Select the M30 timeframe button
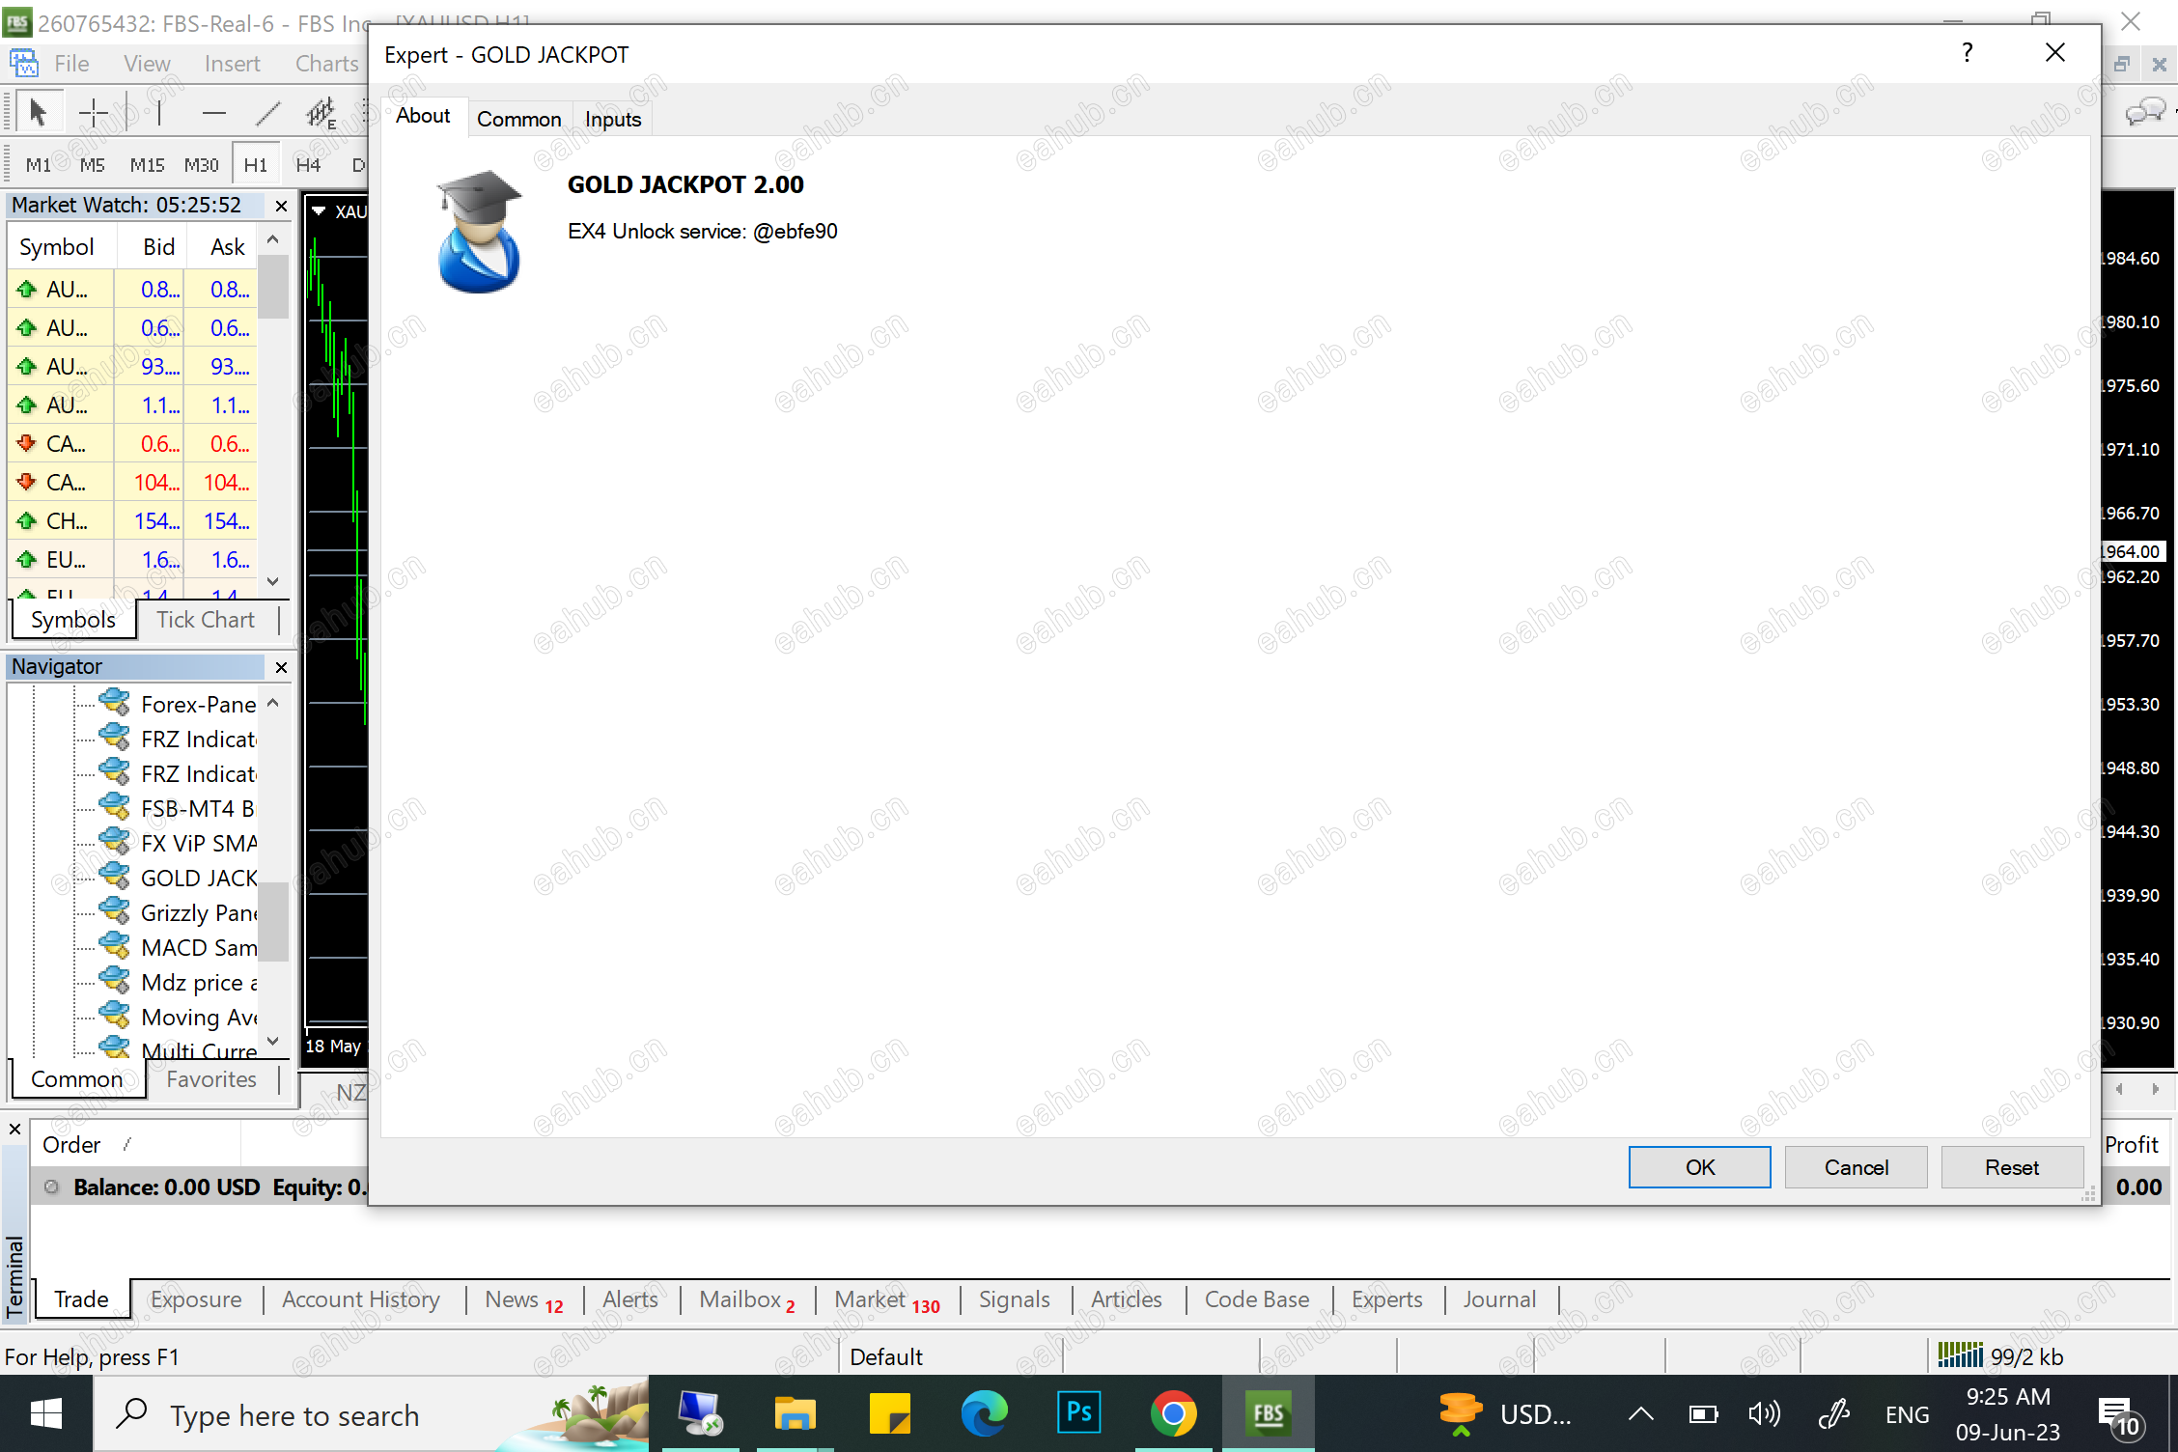Screen dimensions: 2178x1452 pos(201,165)
